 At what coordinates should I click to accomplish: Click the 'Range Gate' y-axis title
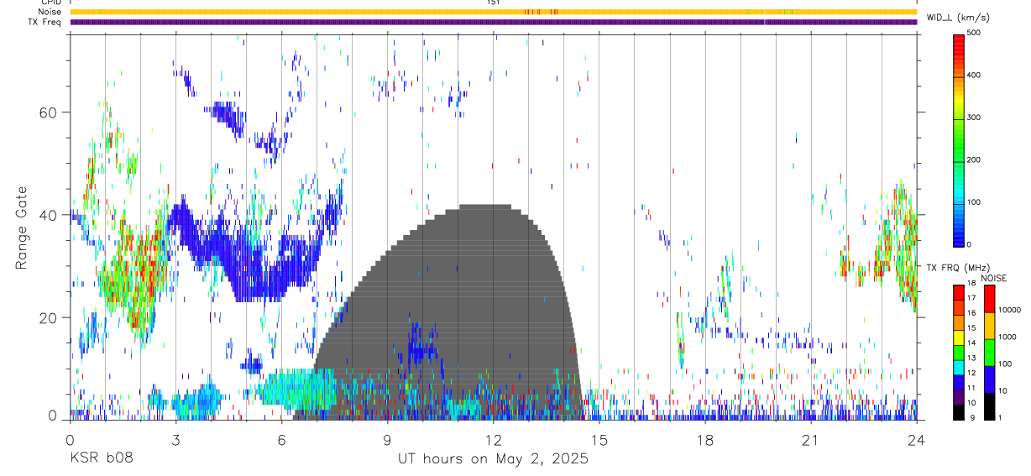click(21, 228)
